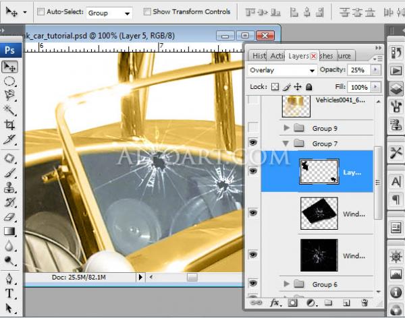Collapse the Group 7 folder
405x318 pixels.
(287, 144)
